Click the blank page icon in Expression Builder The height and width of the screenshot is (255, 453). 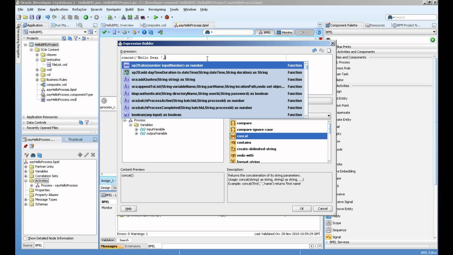tap(329, 51)
